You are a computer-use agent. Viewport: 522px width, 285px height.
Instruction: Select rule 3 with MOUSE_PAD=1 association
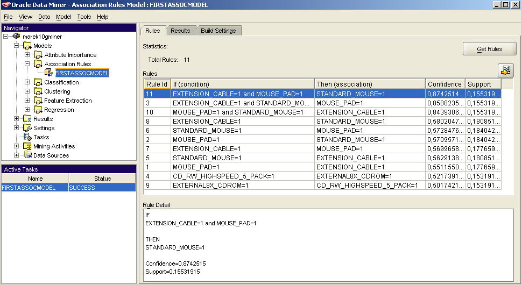(370, 103)
